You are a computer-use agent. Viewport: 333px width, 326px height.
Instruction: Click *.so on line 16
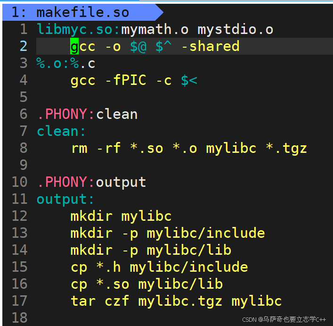[x=113, y=284]
